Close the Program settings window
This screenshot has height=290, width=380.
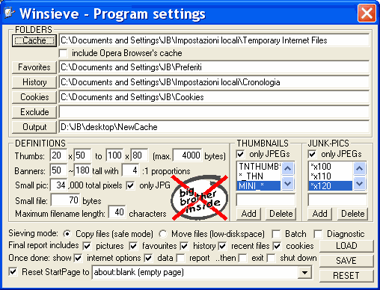(x=367, y=13)
